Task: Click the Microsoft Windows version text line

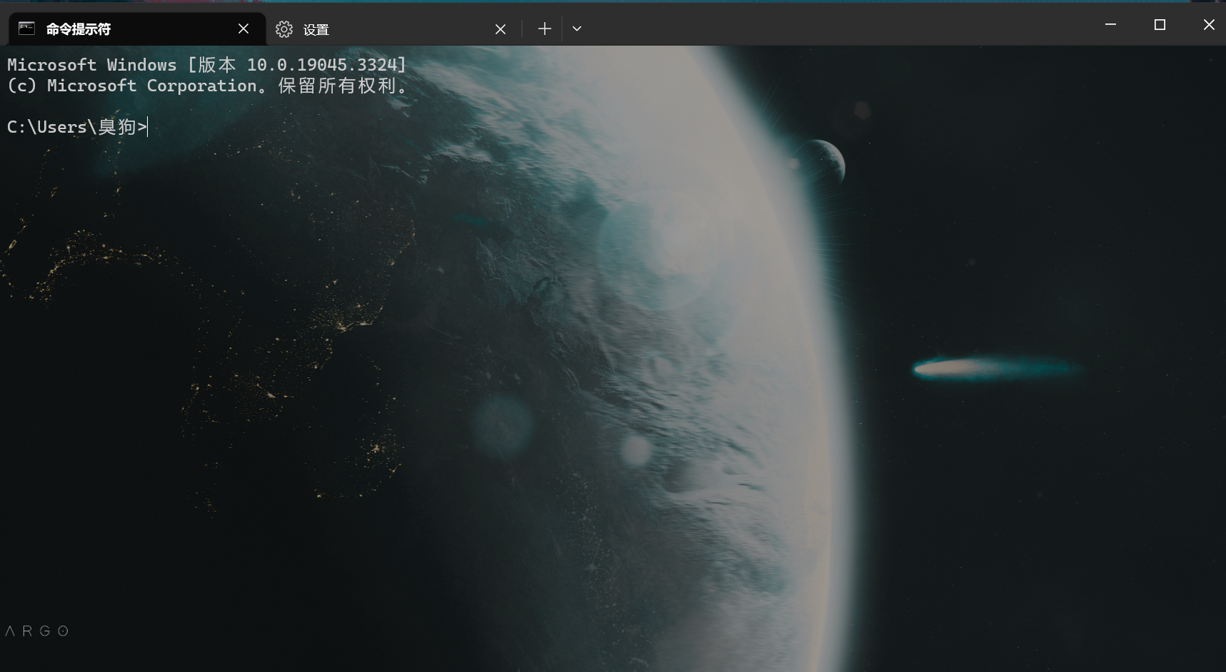Action: coord(207,65)
